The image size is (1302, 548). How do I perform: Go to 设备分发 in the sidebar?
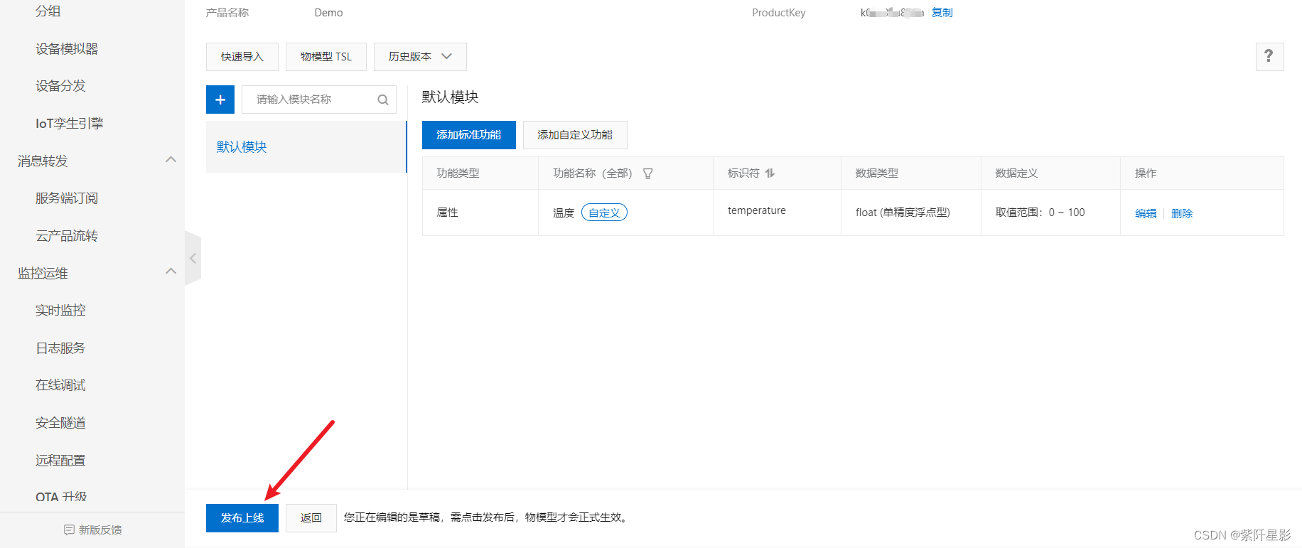60,86
